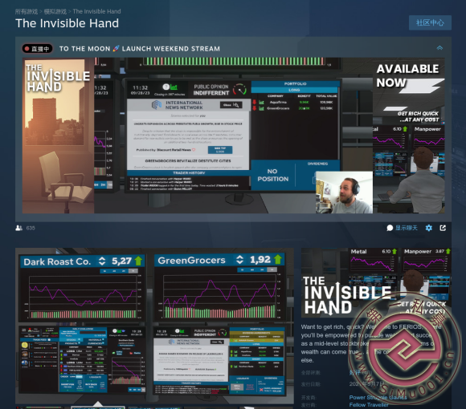The image size is (466, 409).
Task: Click the live broadcast video player
Action: click(233, 136)
